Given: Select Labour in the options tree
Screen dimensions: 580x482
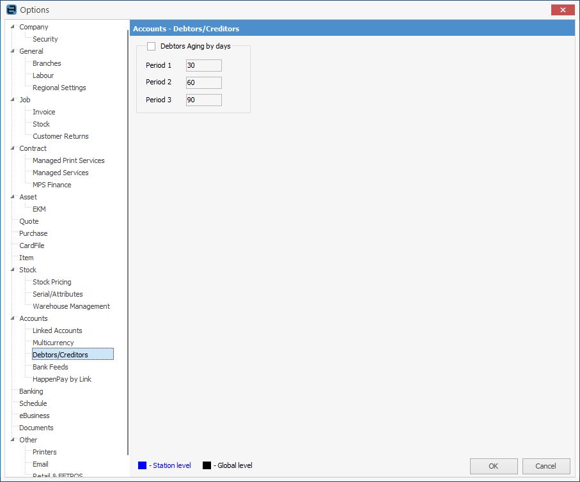Looking at the screenshot, I should (x=43, y=75).
